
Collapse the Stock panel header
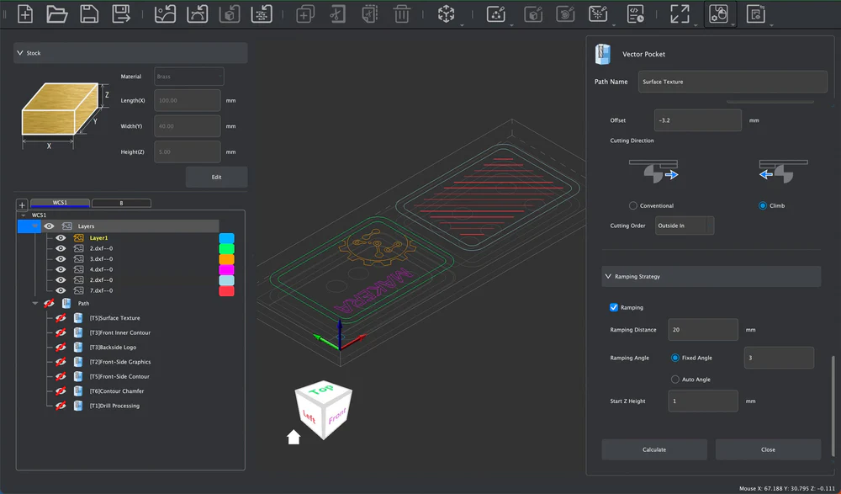[x=20, y=53]
